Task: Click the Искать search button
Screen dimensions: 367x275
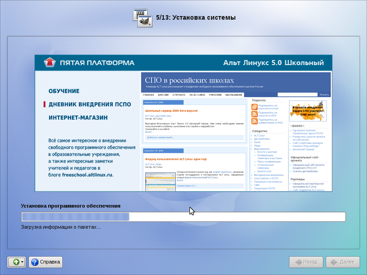Action: pos(324,94)
